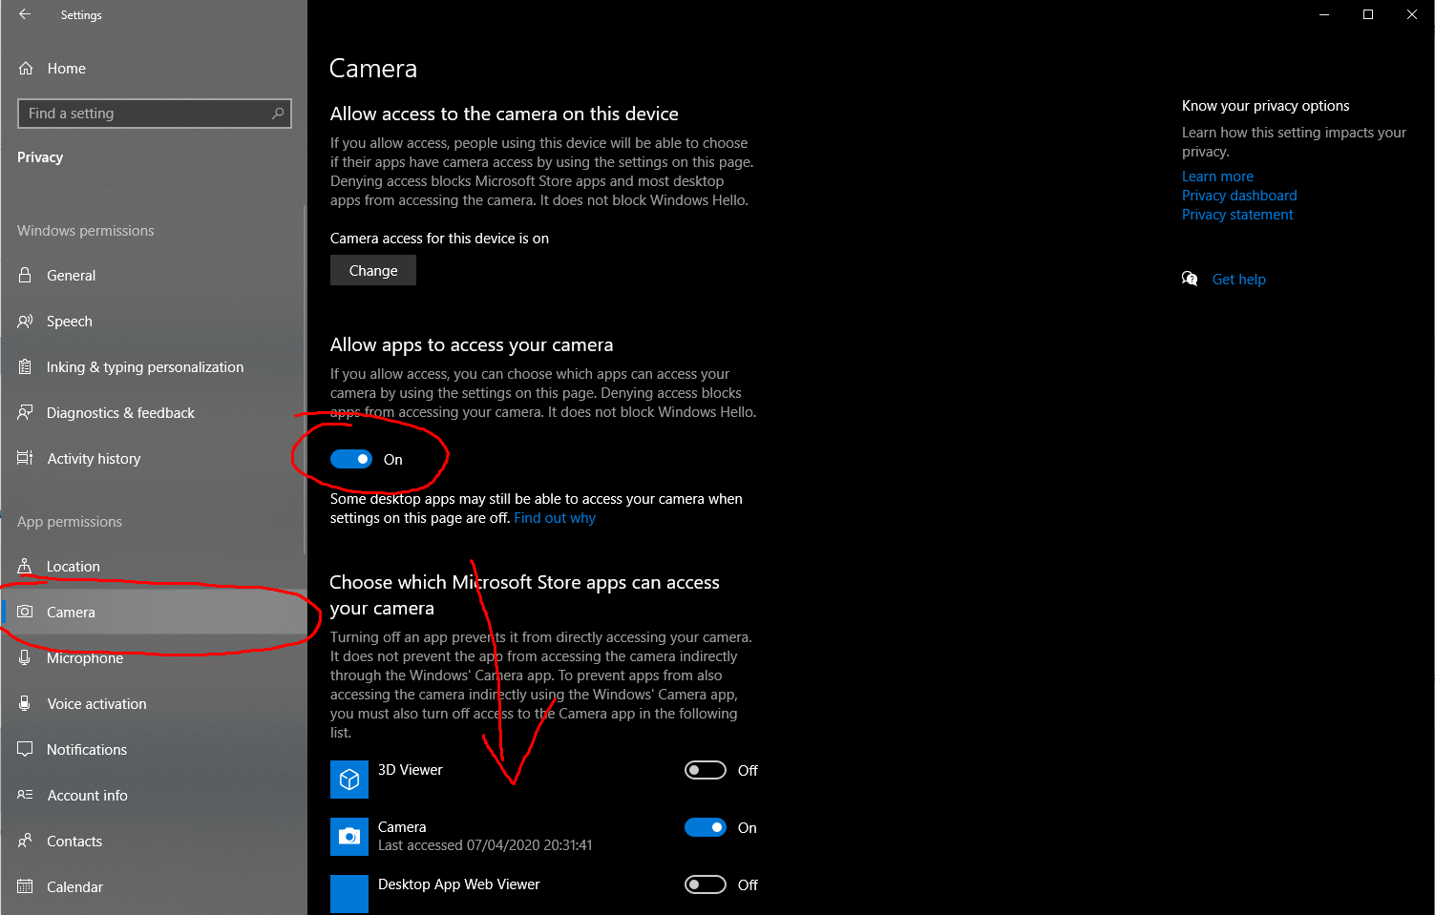
Task: Open the Privacy dashboard link
Action: [x=1239, y=196]
